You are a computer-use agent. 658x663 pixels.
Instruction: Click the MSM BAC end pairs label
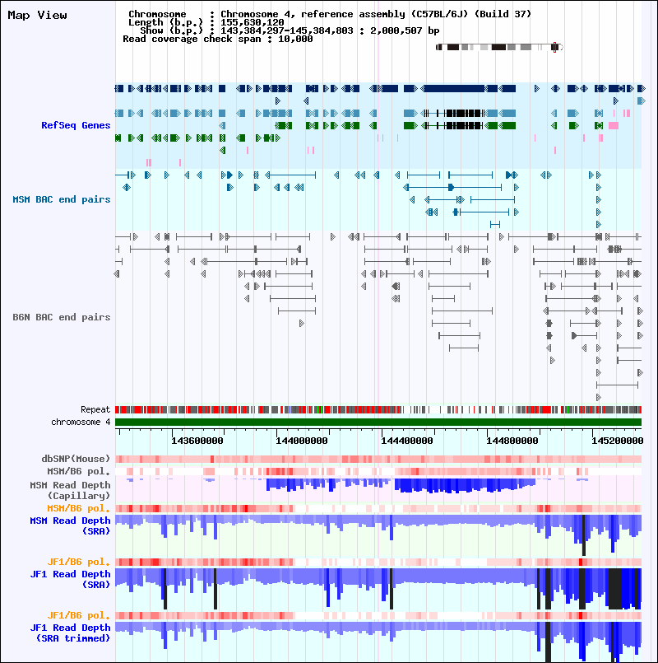click(61, 199)
